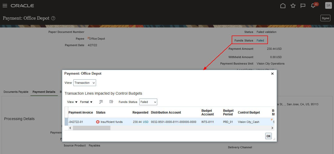This screenshot has width=334, height=154.
Task: Select the row header of the transaction line
Action: 66,122
